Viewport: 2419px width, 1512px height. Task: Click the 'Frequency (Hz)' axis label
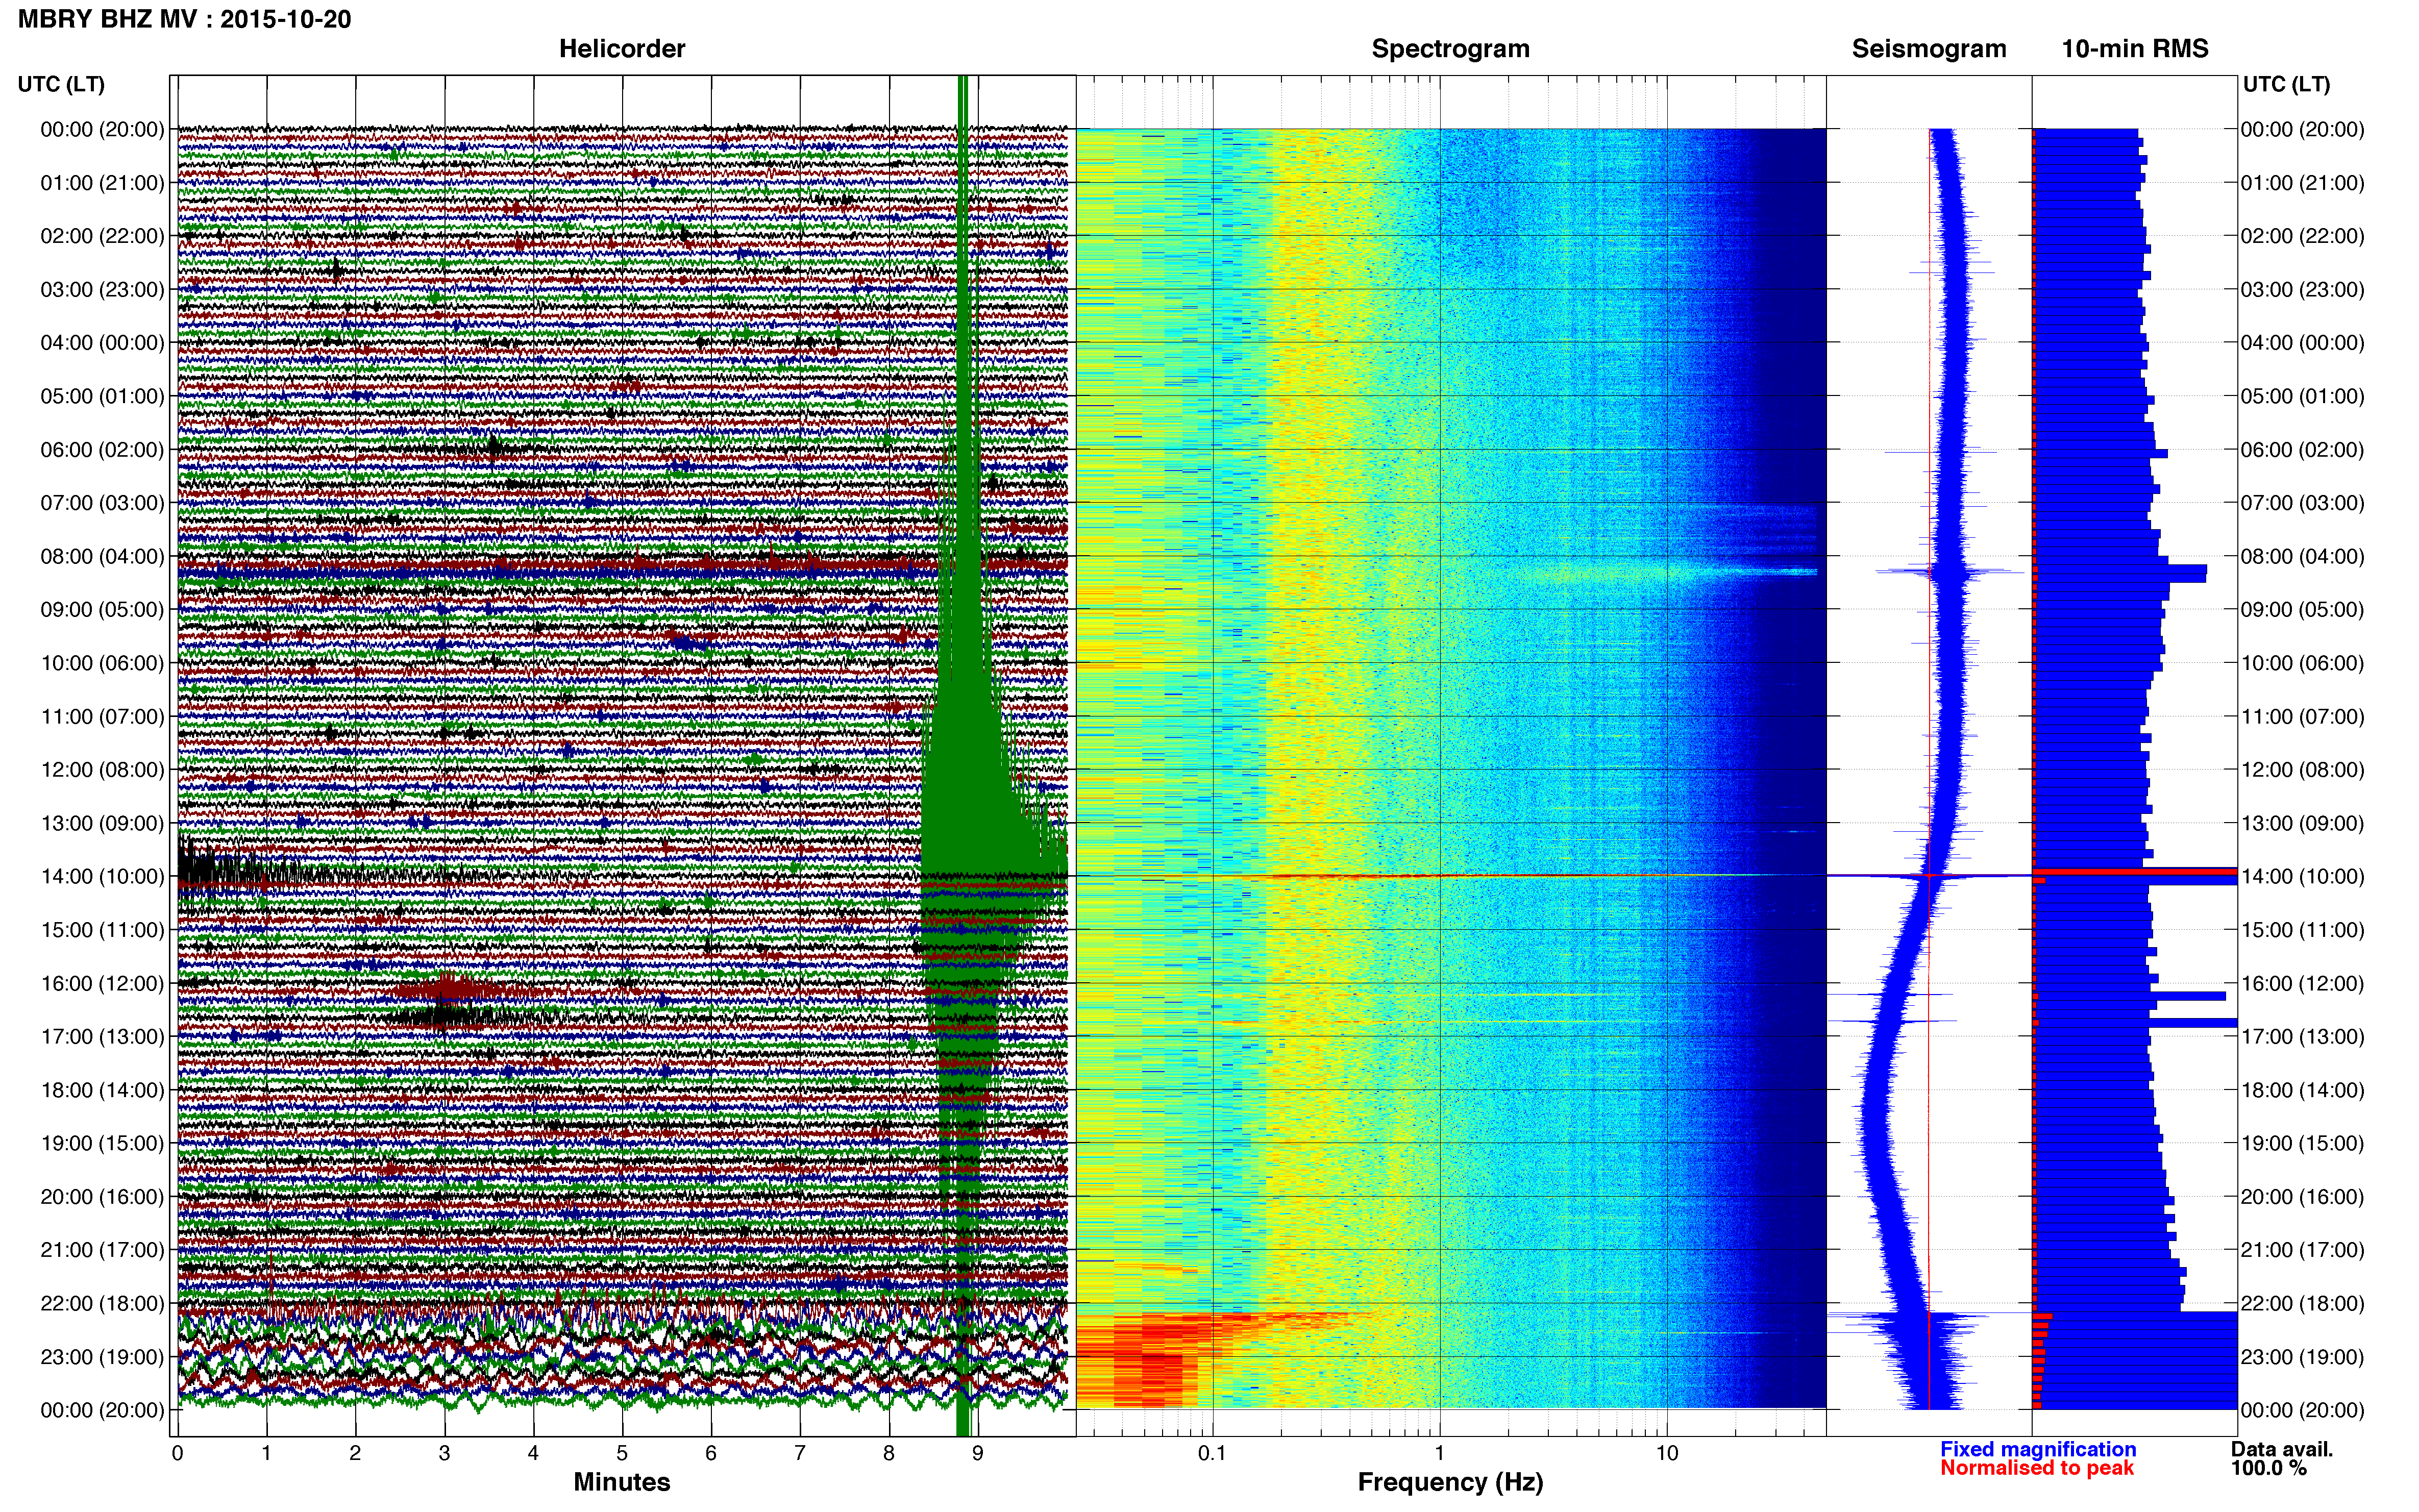coord(1450,1482)
